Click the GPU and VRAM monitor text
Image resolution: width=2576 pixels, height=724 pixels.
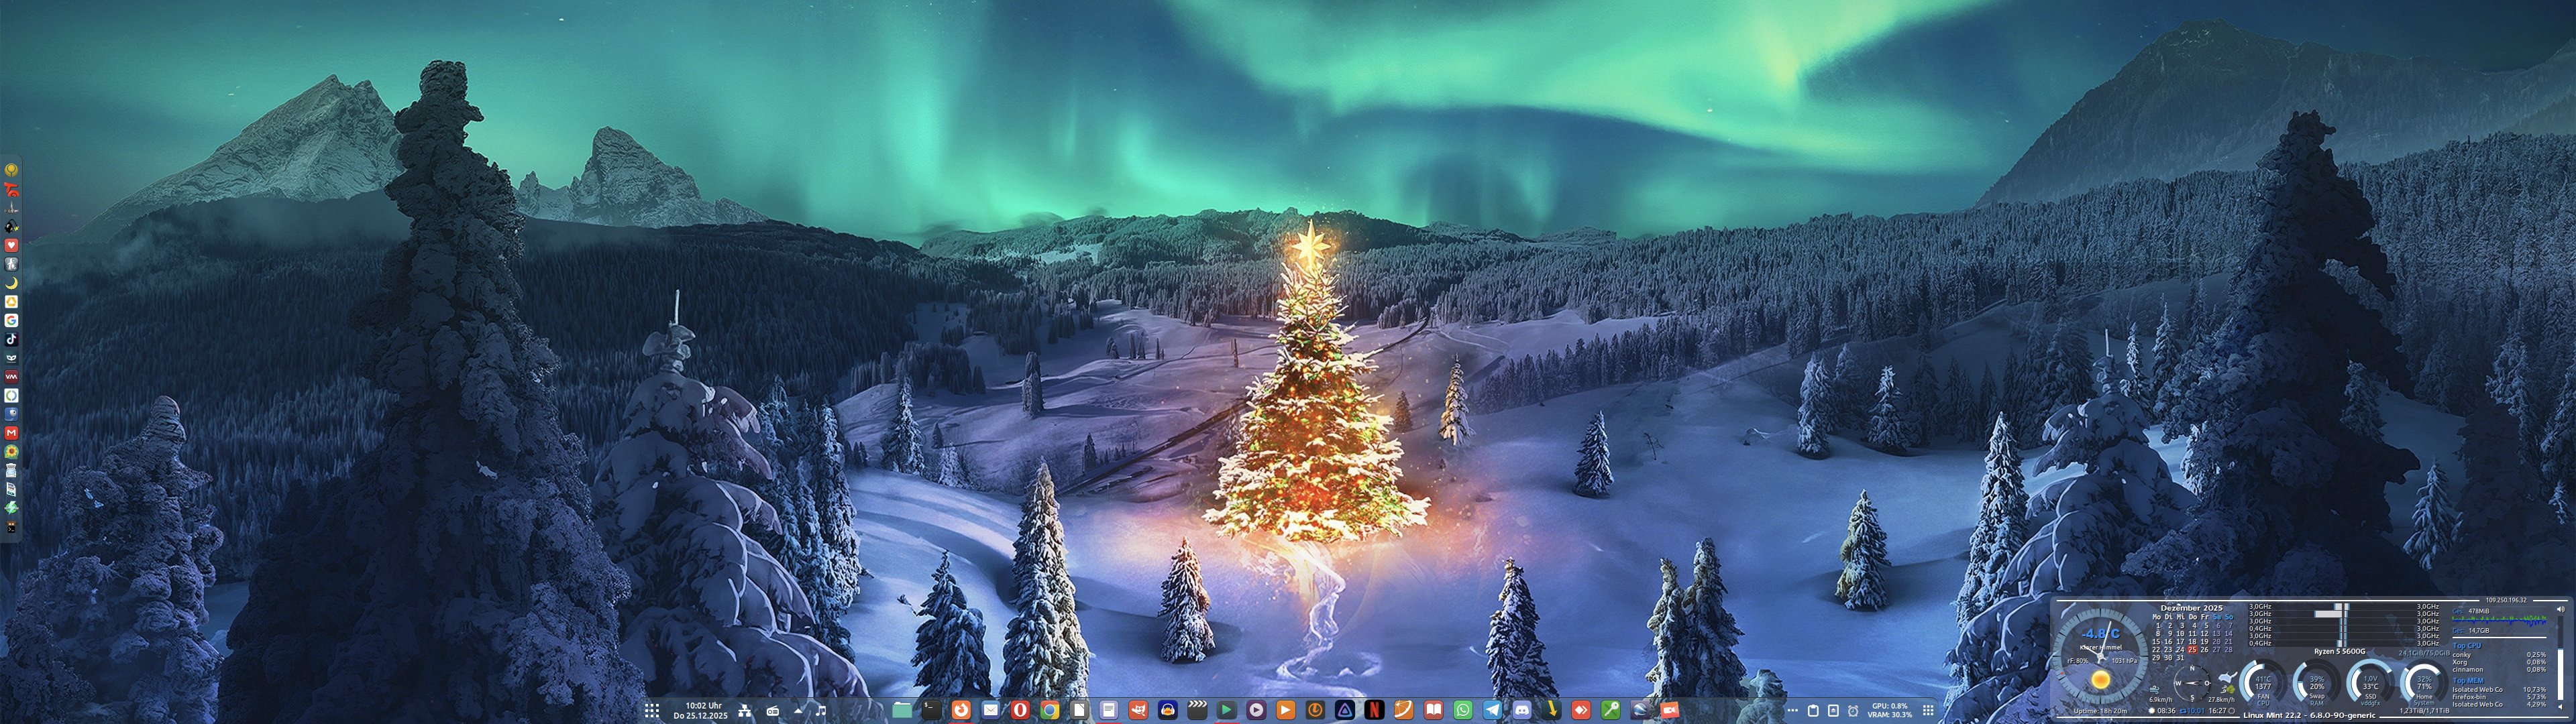[1890, 711]
